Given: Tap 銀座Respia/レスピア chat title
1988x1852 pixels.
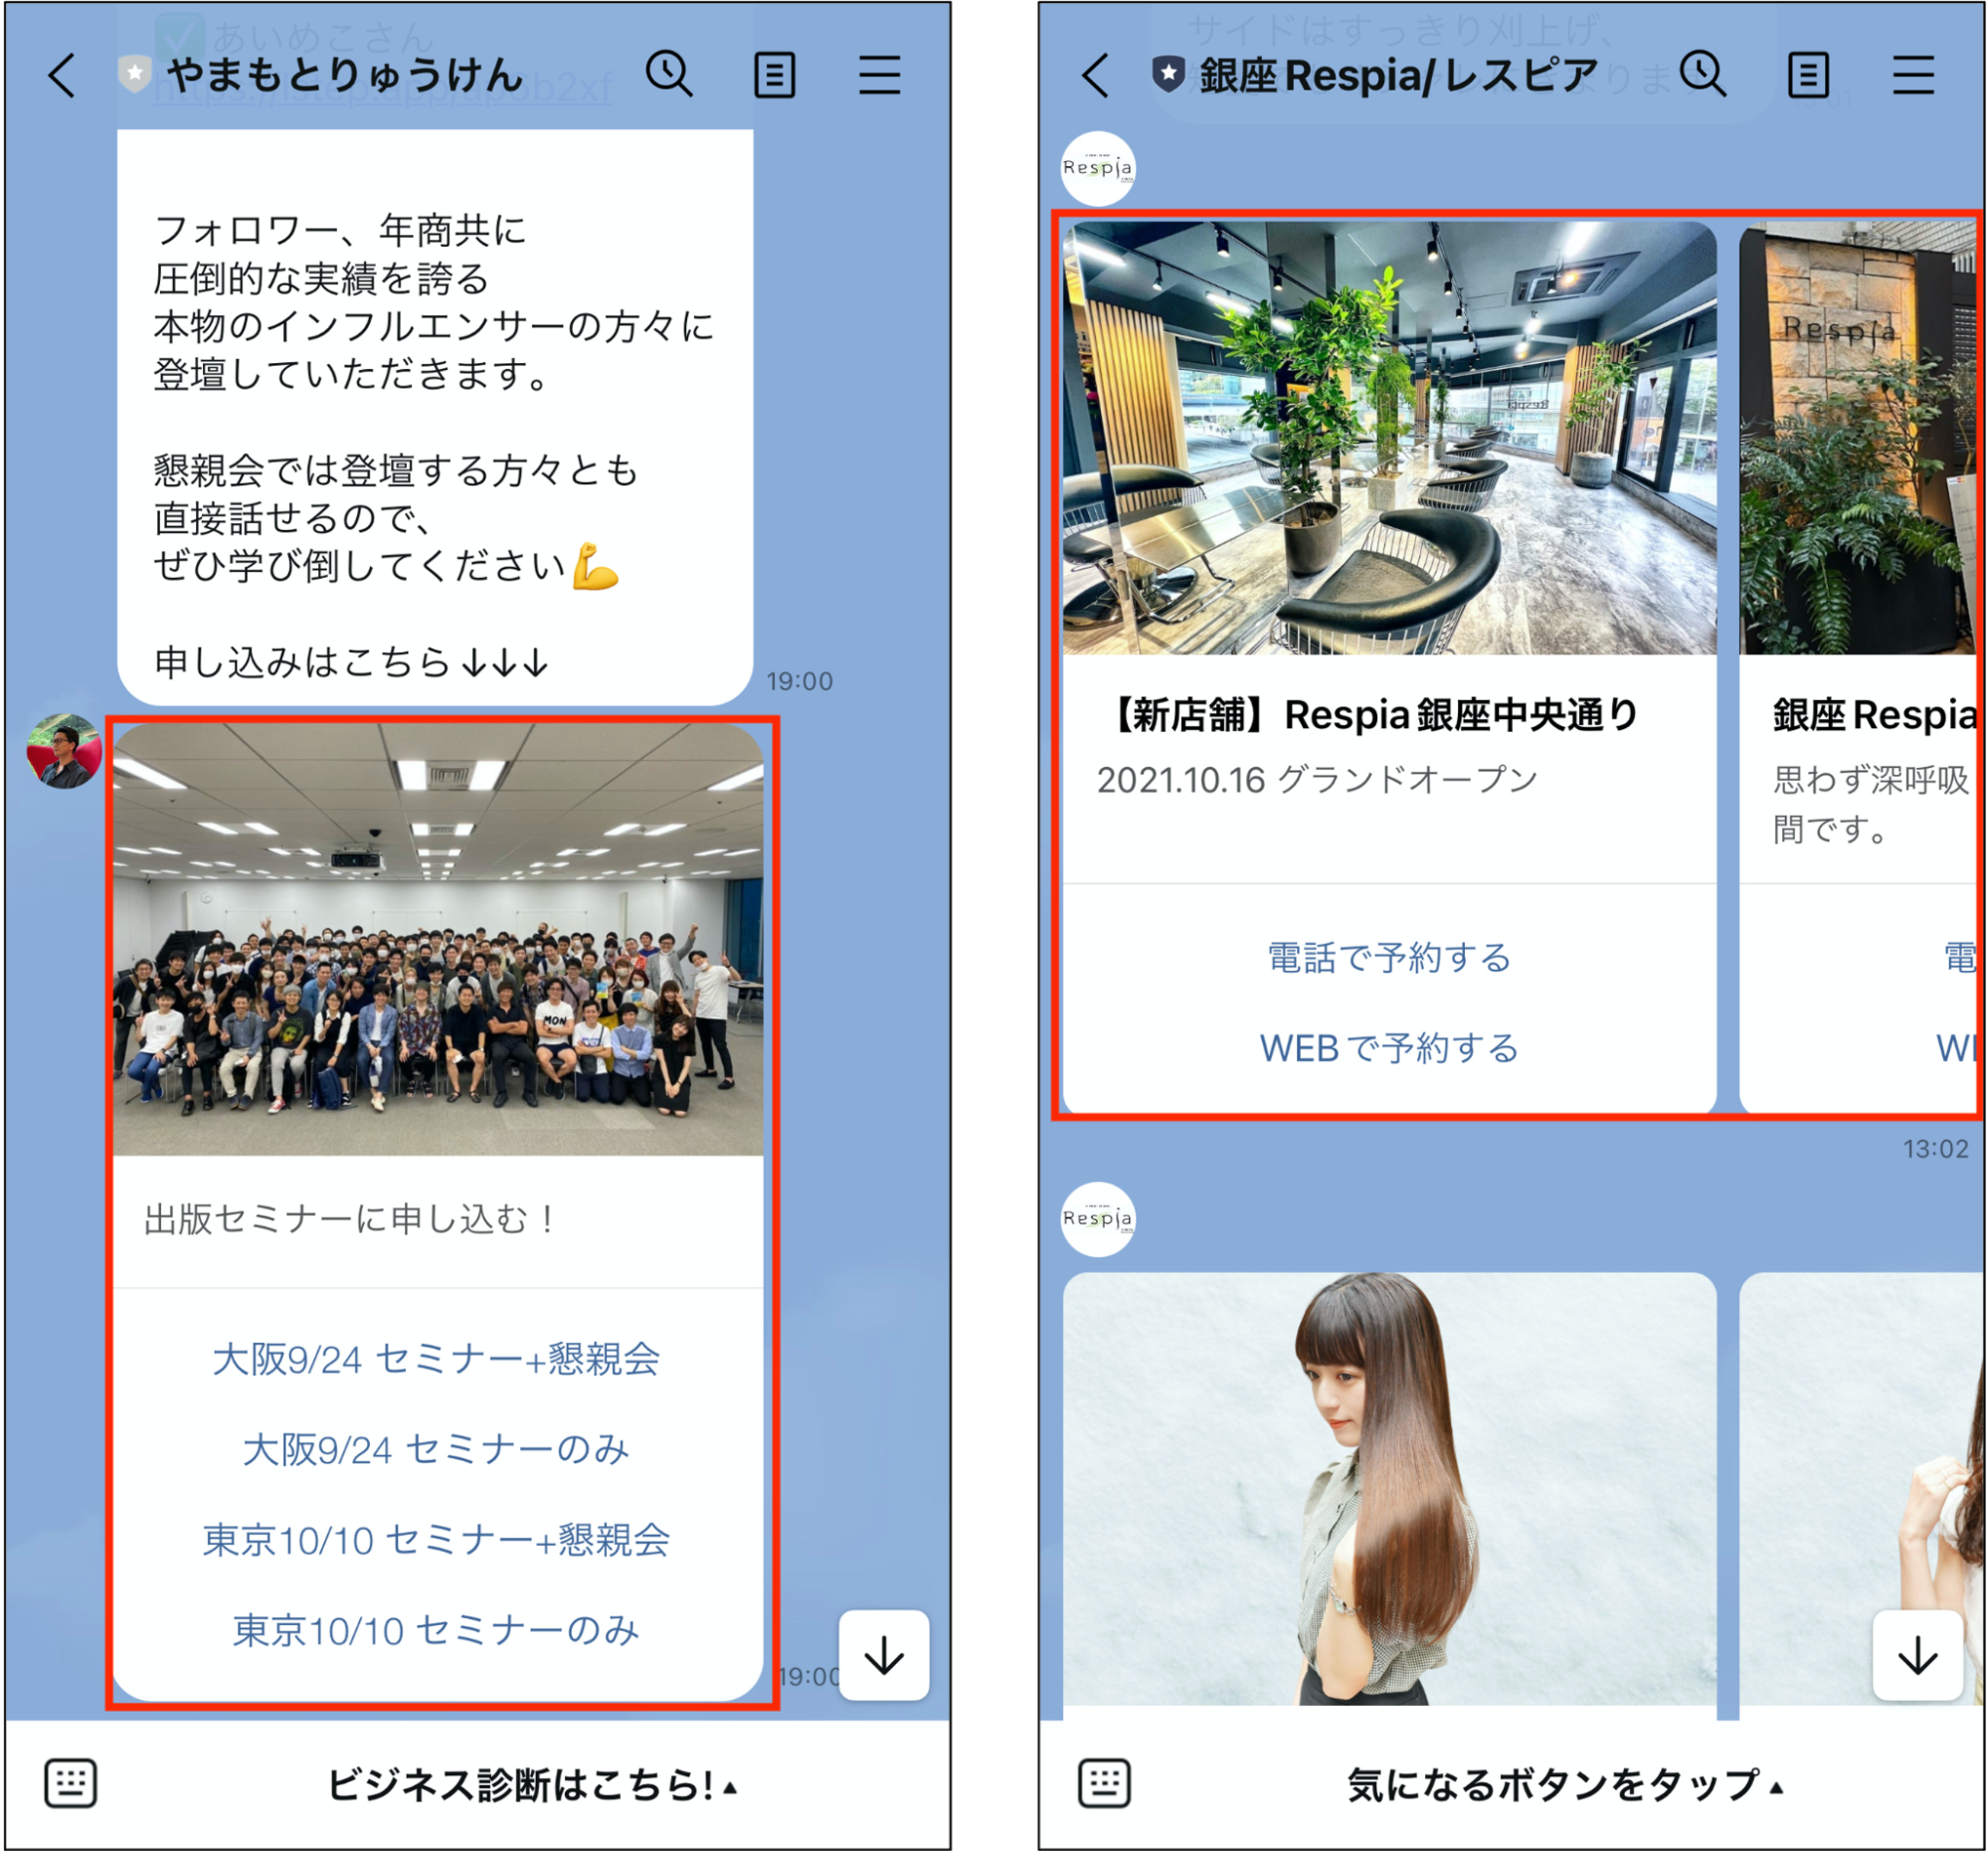Looking at the screenshot, I should coord(1399,75).
